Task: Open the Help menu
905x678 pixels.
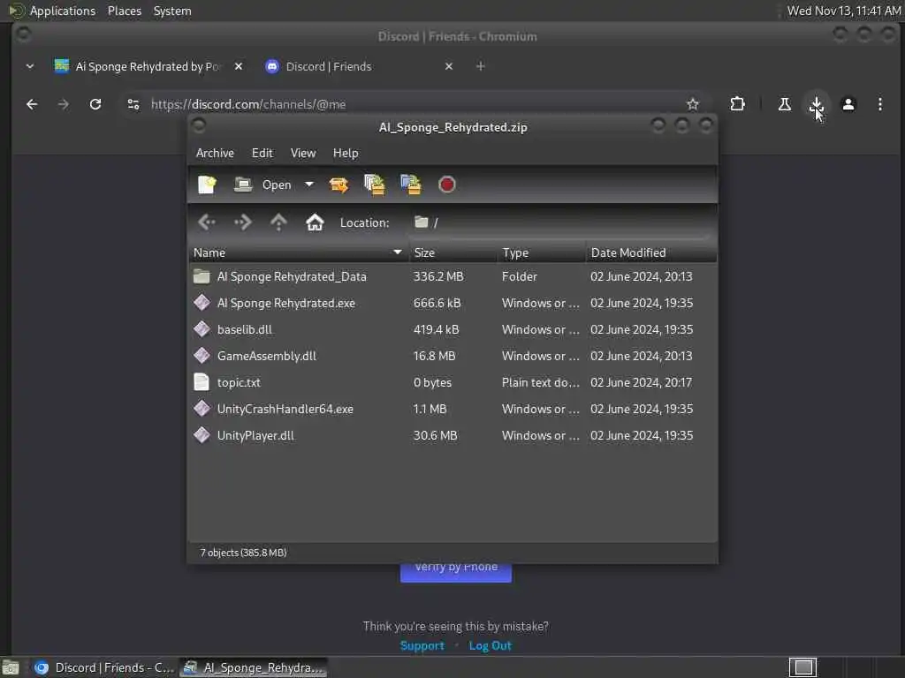Action: click(346, 153)
